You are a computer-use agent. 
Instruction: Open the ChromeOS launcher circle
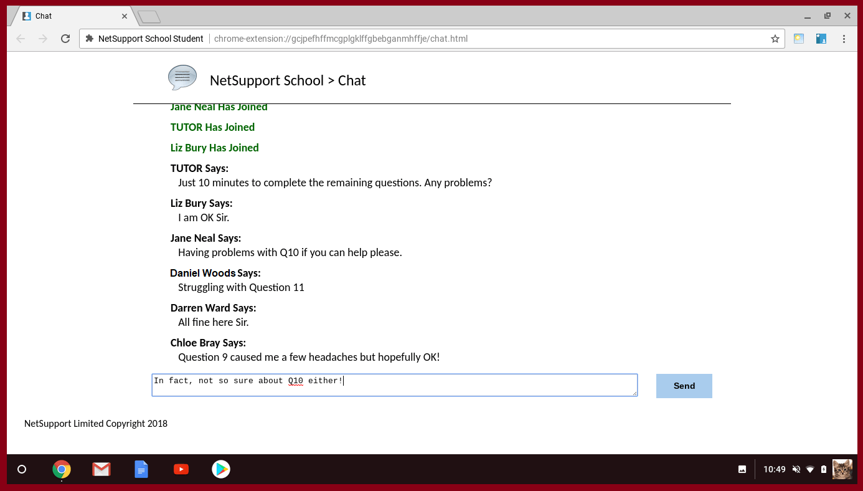click(22, 469)
